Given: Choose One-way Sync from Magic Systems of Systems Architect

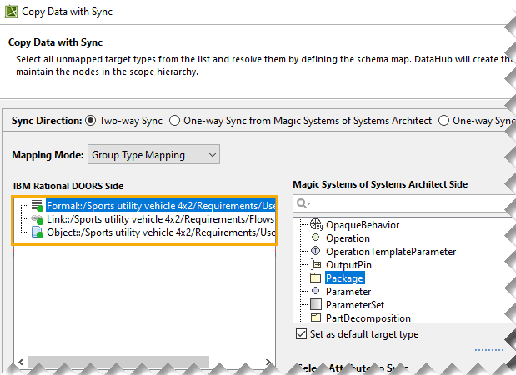Looking at the screenshot, I should (x=174, y=121).
